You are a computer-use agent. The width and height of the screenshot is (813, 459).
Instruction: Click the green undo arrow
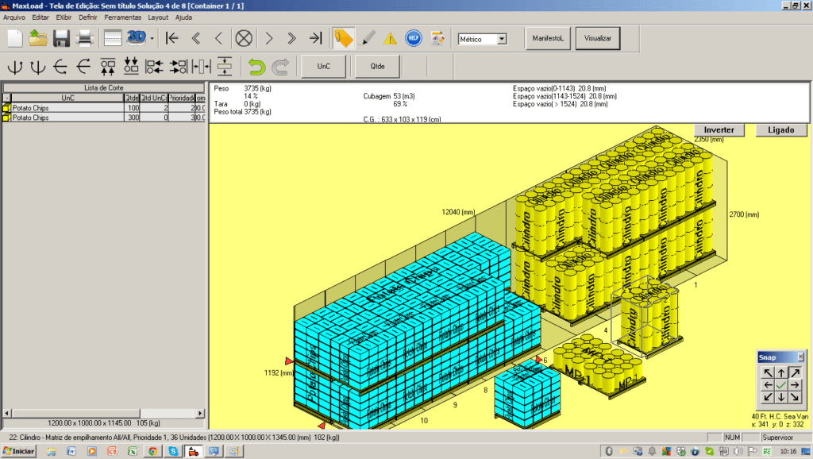[x=256, y=67]
